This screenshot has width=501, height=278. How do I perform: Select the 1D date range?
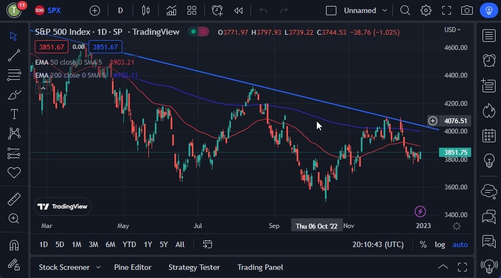[x=43, y=244]
